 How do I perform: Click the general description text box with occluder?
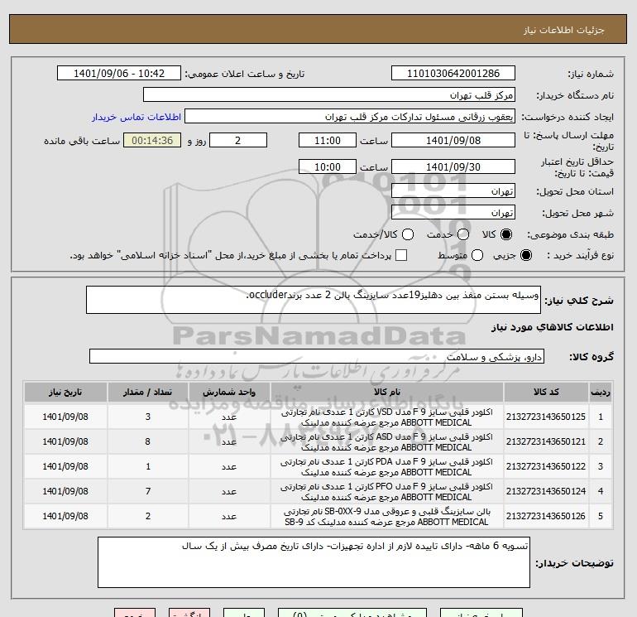(x=314, y=300)
